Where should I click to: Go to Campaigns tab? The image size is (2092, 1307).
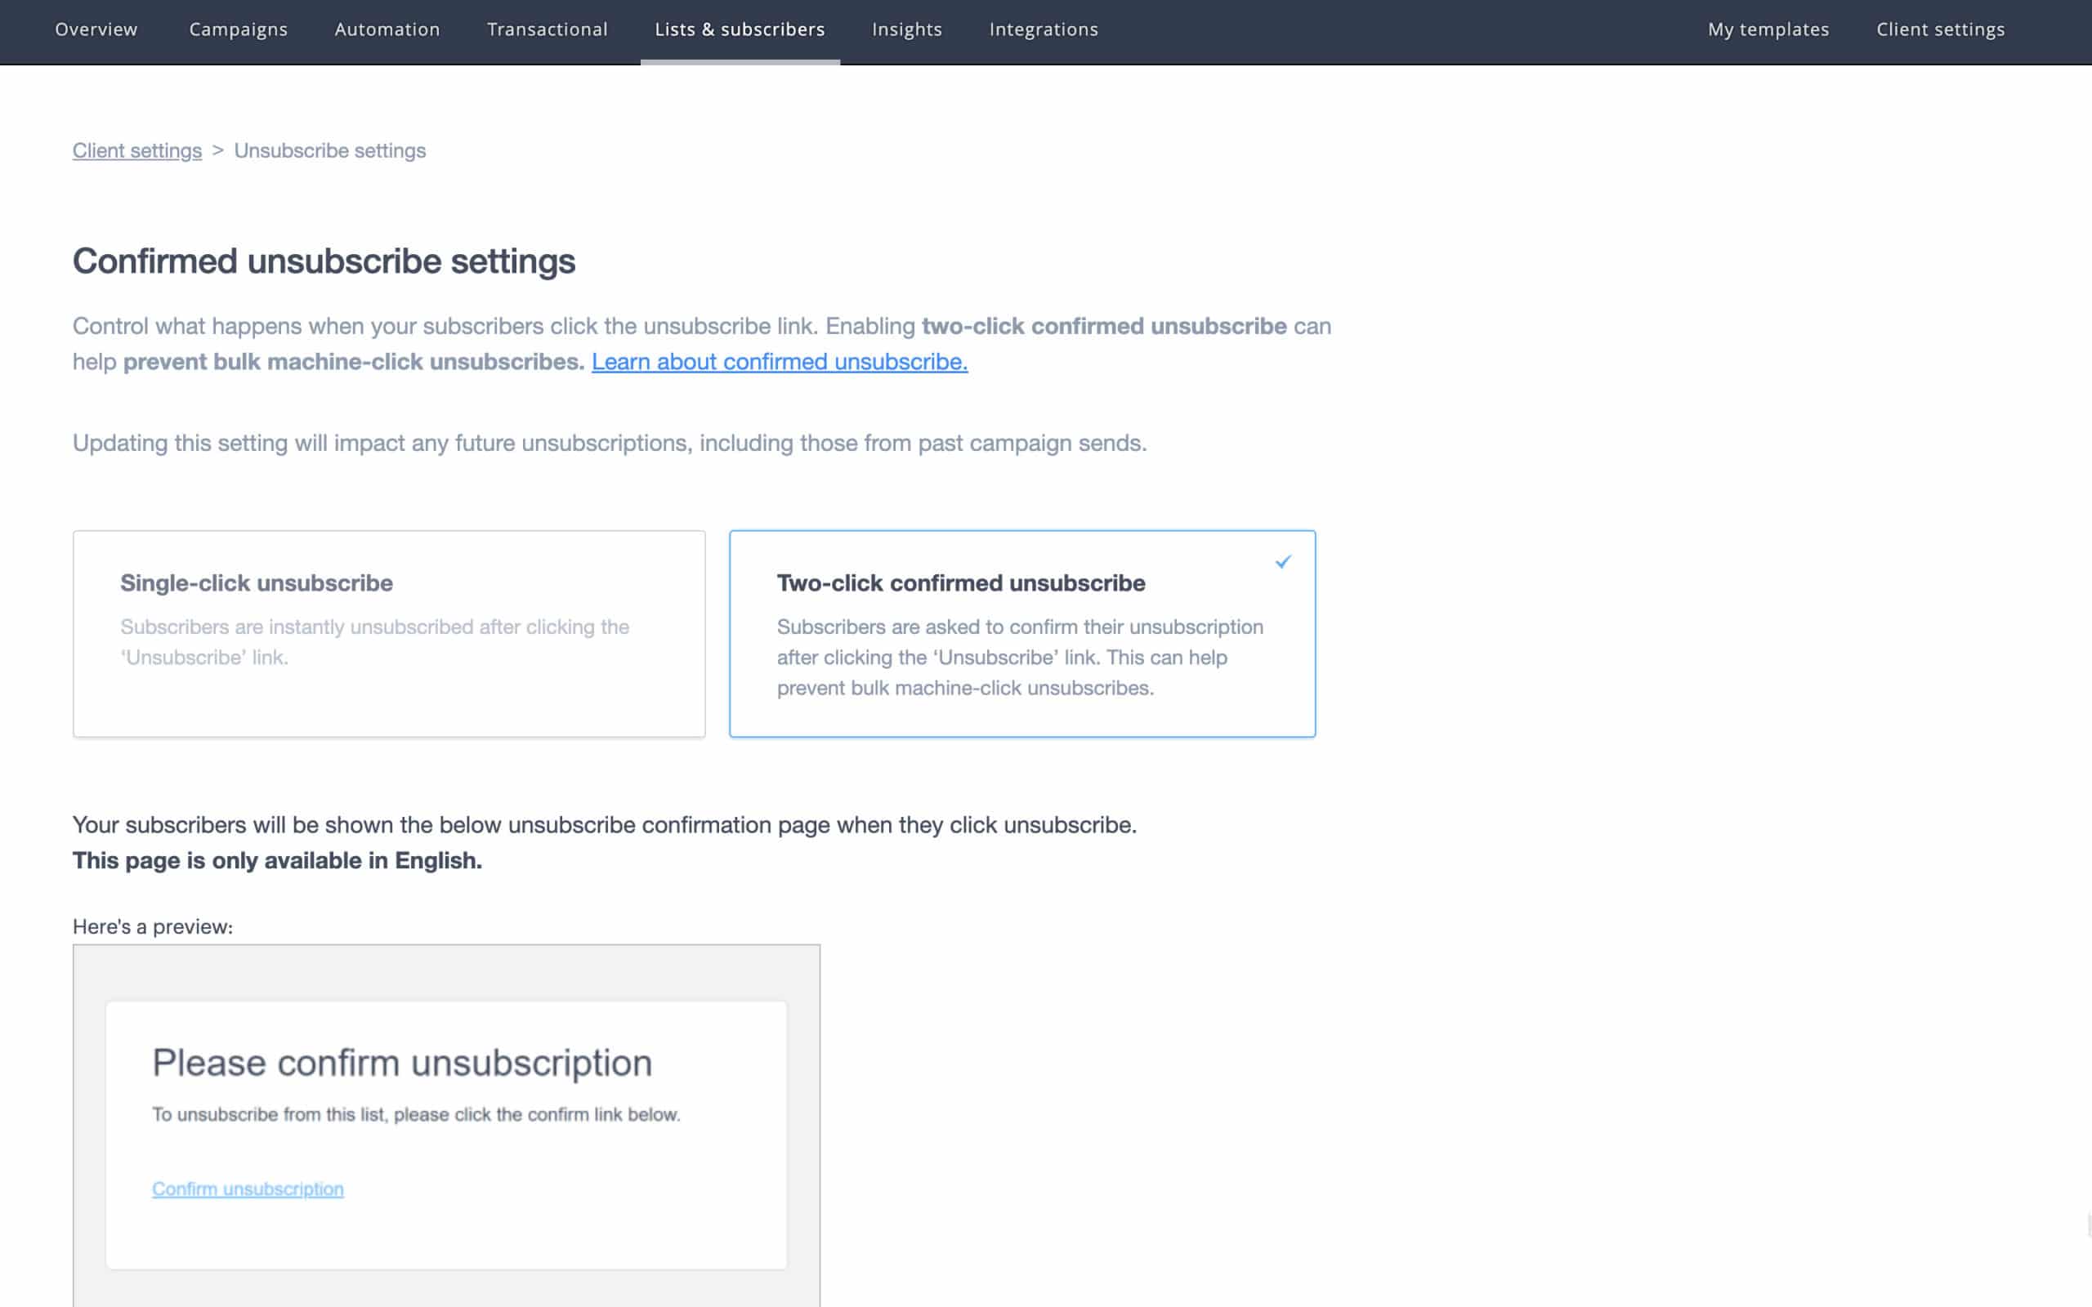tap(238, 29)
